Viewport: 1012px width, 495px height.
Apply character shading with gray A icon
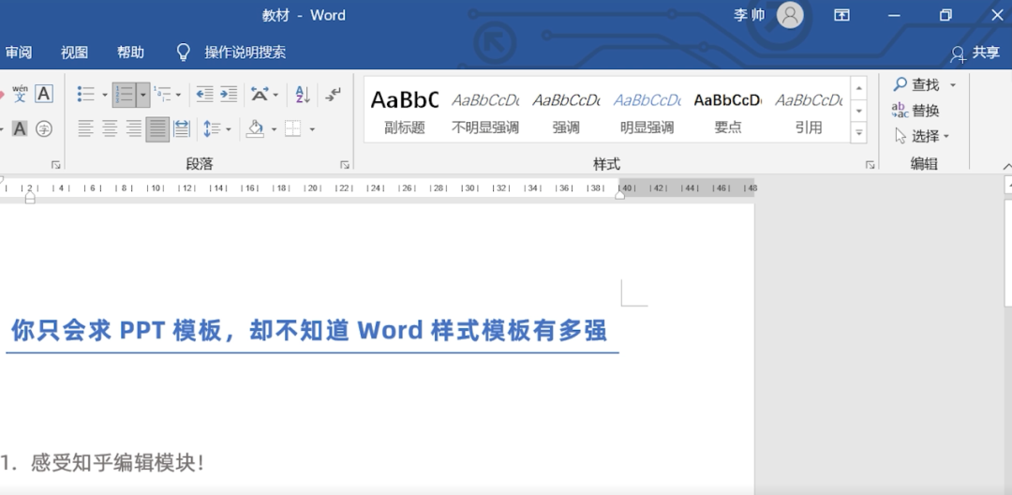20,128
